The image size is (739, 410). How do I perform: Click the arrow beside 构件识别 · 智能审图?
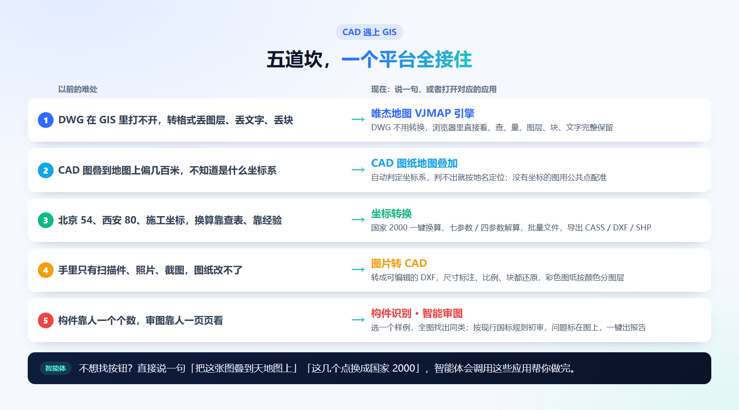pyautogui.click(x=358, y=320)
